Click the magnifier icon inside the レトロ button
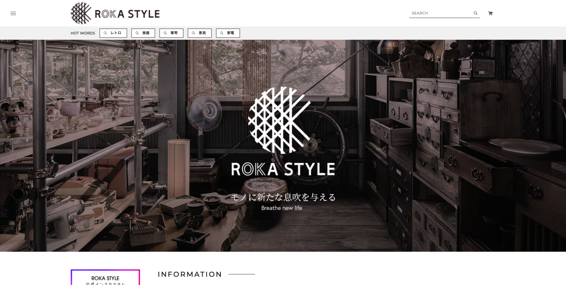 click(106, 33)
